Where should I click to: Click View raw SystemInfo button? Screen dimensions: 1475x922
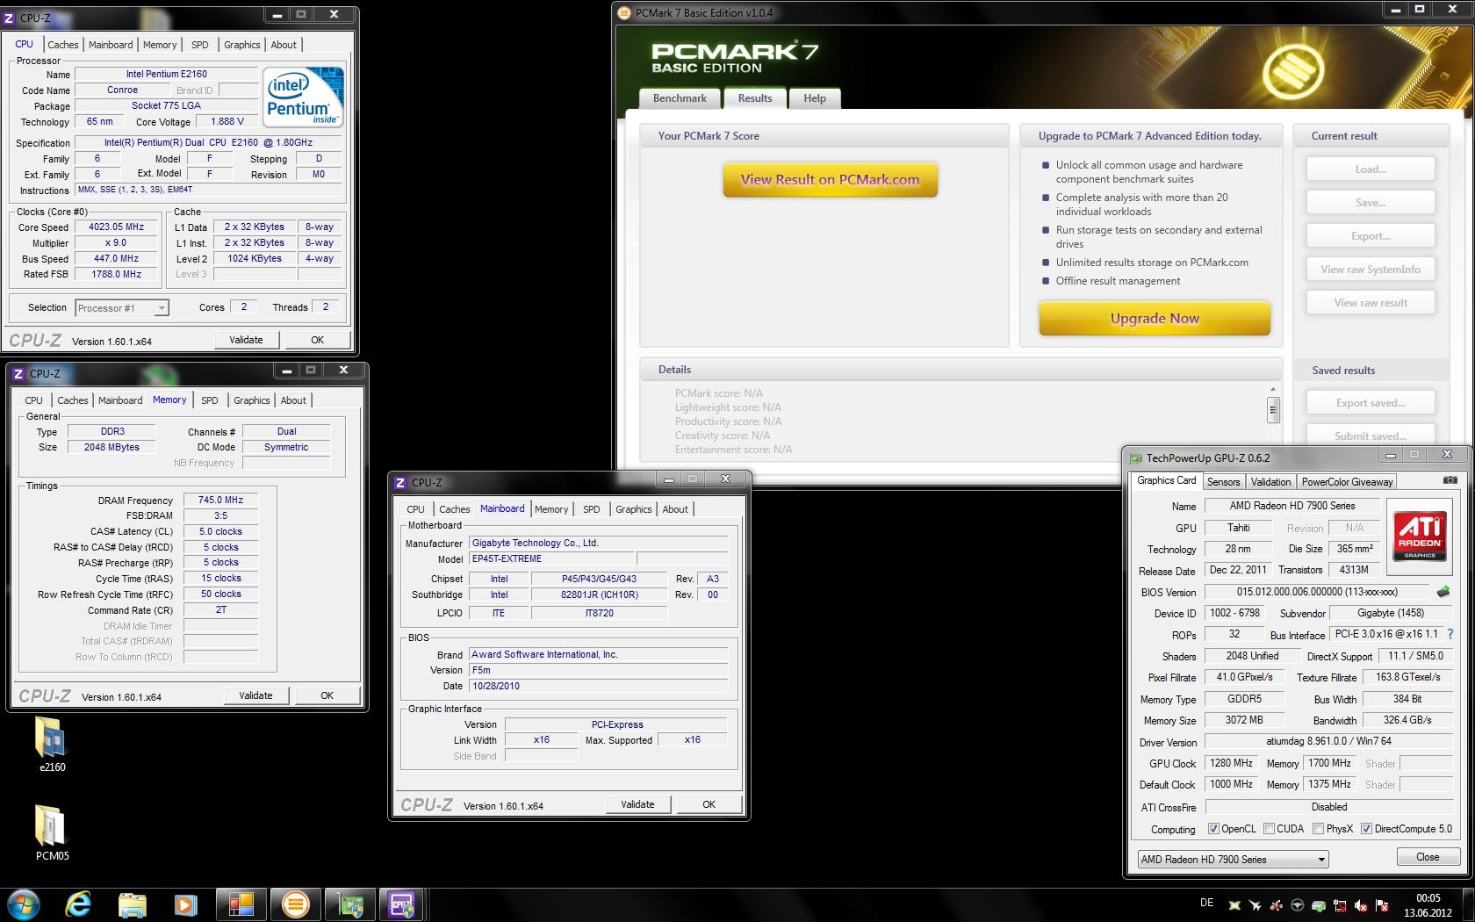[1371, 269]
